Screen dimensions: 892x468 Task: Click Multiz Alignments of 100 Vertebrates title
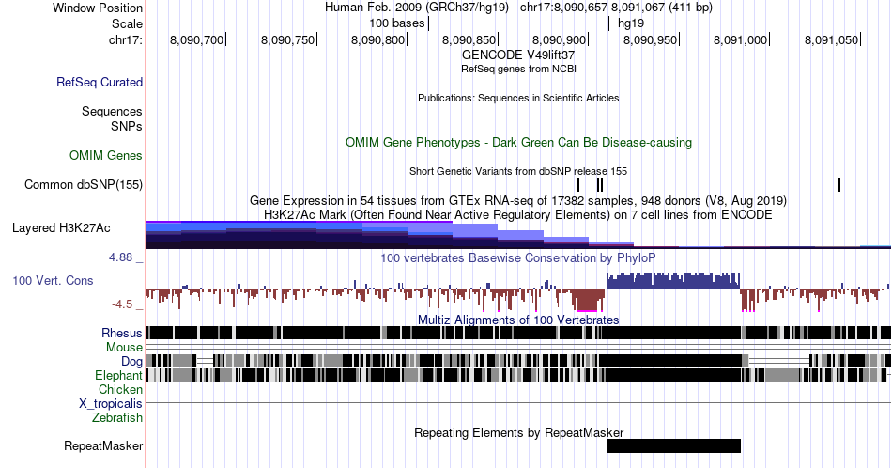click(x=518, y=320)
